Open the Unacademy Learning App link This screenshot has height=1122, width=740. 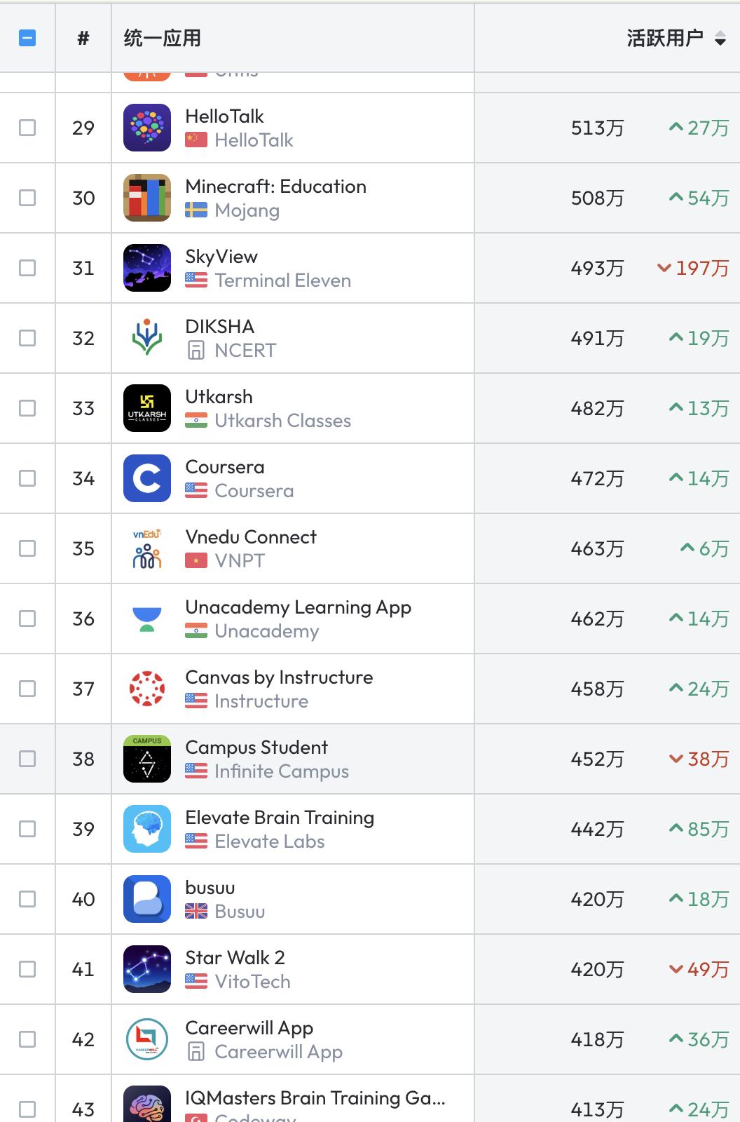[x=298, y=607]
